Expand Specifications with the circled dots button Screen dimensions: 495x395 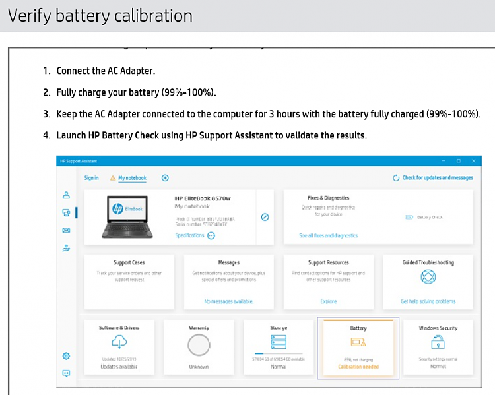point(211,235)
